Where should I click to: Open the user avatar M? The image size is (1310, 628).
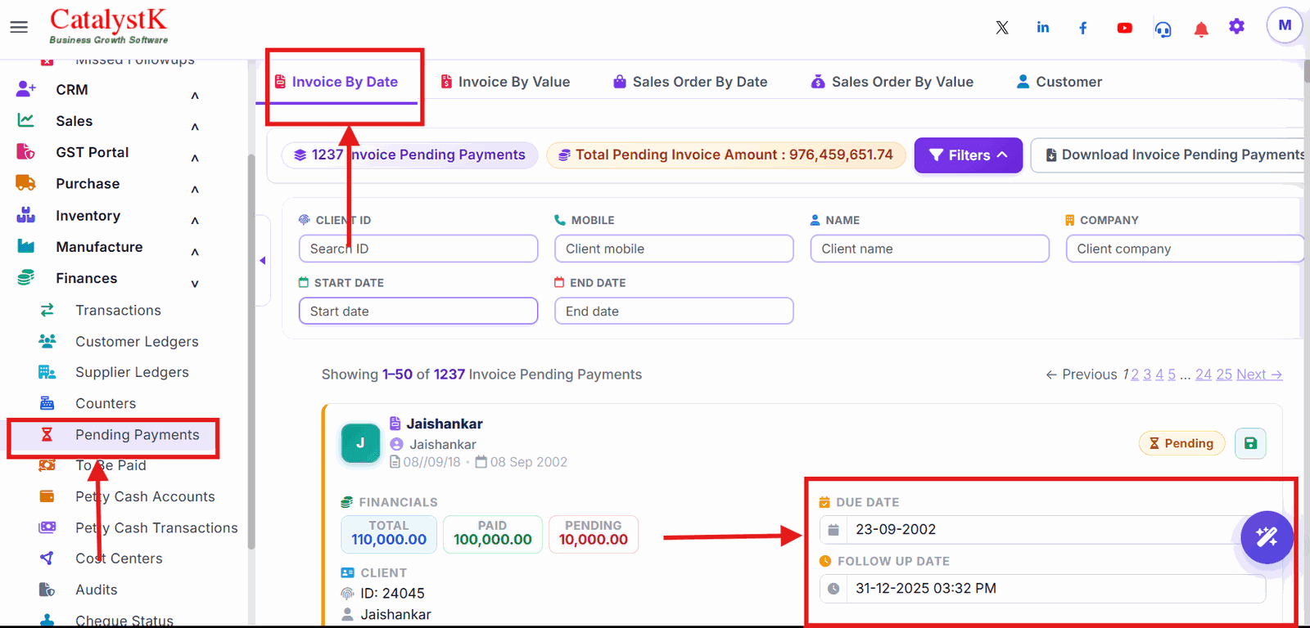pos(1285,25)
